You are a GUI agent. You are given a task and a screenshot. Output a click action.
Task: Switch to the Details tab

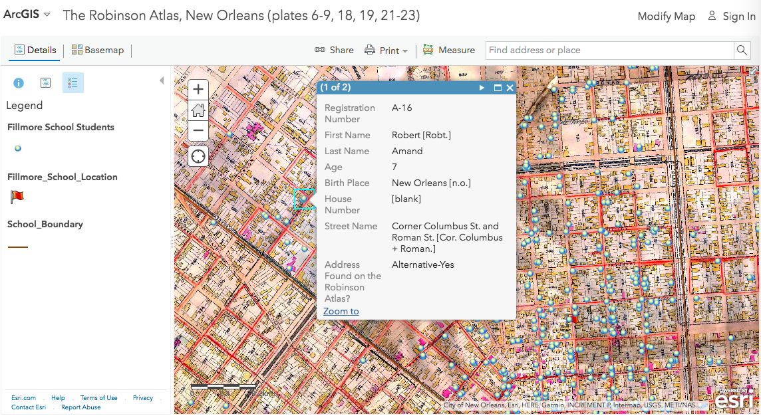pos(35,50)
